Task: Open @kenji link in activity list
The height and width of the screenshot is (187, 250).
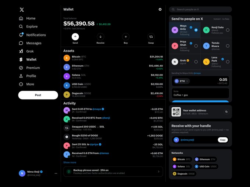Action: (x=106, y=118)
